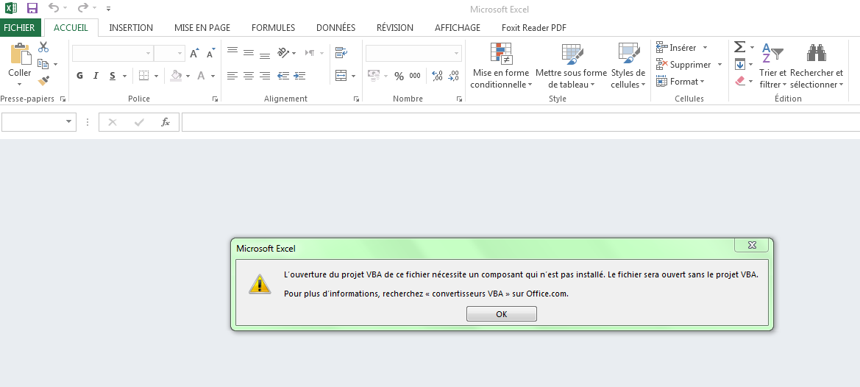Viewport: 860px width, 387px height.
Task: Click the Undo arrow icon
Action: pyautogui.click(x=53, y=7)
